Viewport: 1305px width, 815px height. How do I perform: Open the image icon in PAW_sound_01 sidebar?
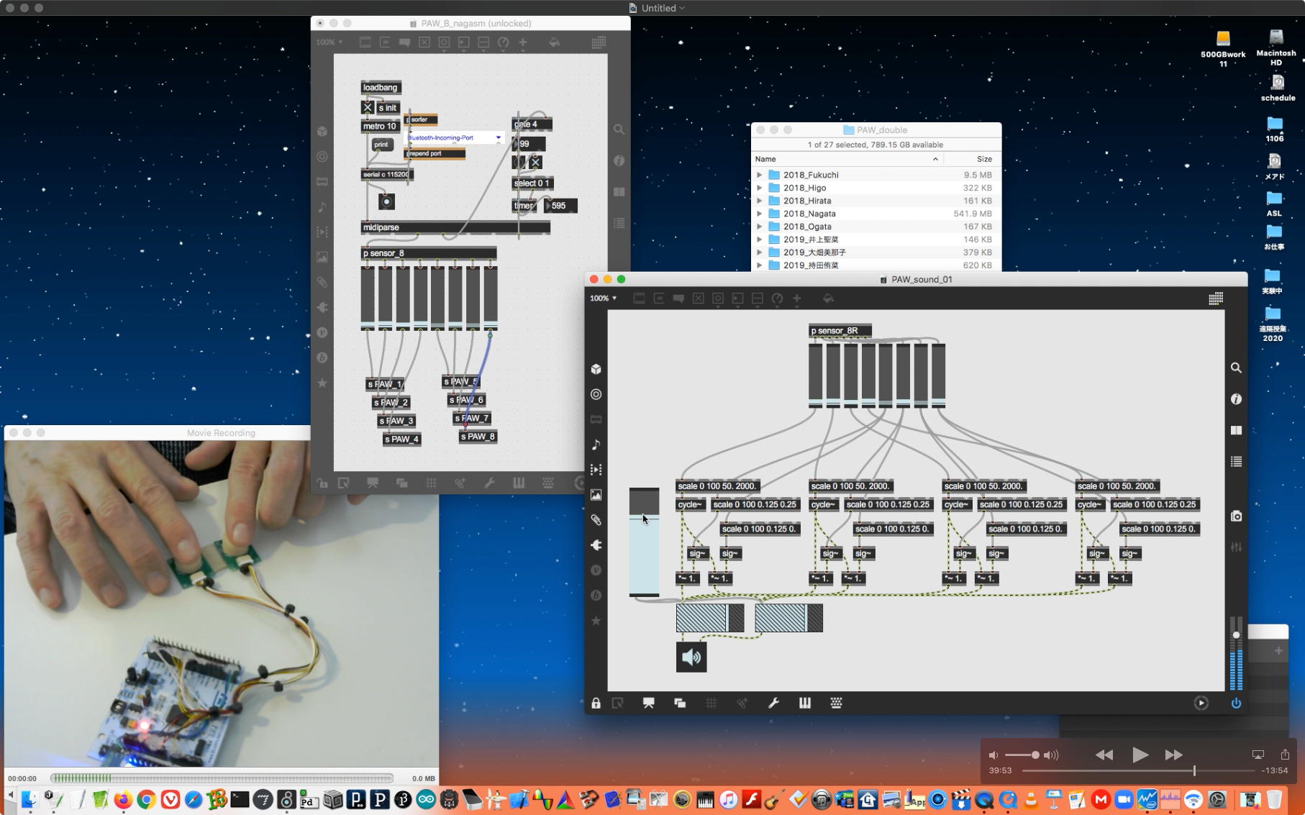596,495
